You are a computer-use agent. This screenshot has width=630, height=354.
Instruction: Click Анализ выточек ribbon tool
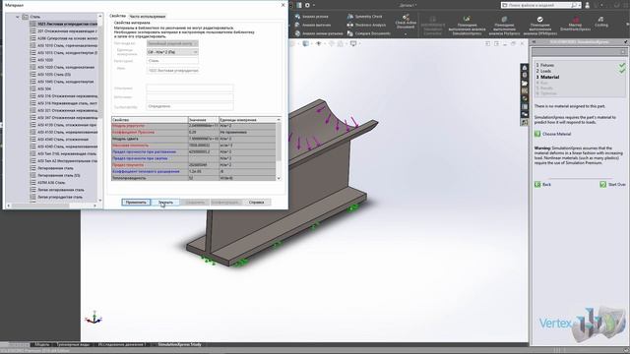point(313,25)
